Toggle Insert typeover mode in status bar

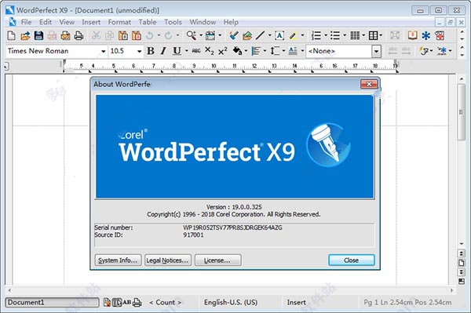297,302
